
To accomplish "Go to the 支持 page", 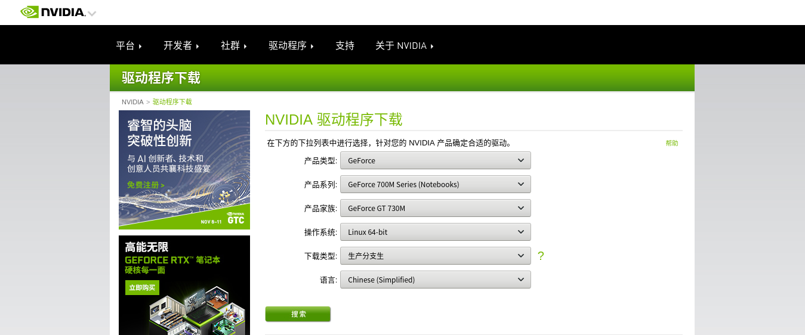I will point(345,46).
